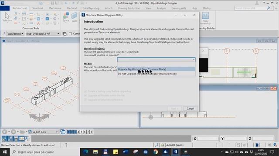Viewport: 279px width, 156px height.
Task: Open the Analysis ribbon tab
Action: (x=161, y=8)
